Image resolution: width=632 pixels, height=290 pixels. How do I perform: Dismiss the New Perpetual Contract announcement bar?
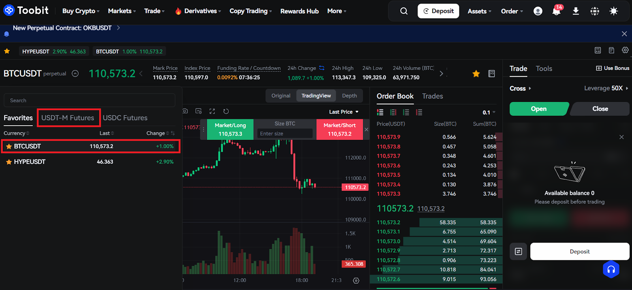624,34
